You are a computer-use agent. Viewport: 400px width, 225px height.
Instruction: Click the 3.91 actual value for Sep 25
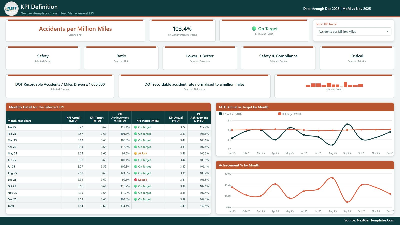tap(80, 180)
